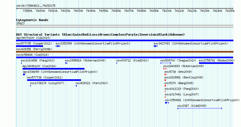Click the nsv828321 (Park2010) variant marker
241x127 pixels.
pos(76,86)
